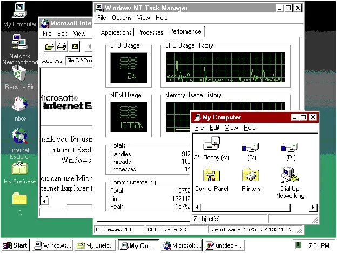Viewport: 337px width, 253px height.
Task: Click the Mail toolbar icon in Internet Explorer
Action: coord(73,46)
